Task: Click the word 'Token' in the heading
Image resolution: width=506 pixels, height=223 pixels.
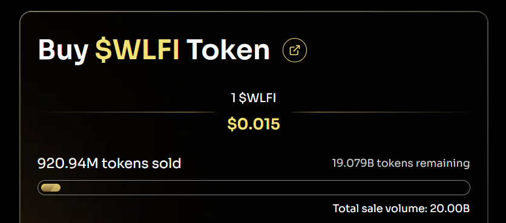Action: (228, 50)
